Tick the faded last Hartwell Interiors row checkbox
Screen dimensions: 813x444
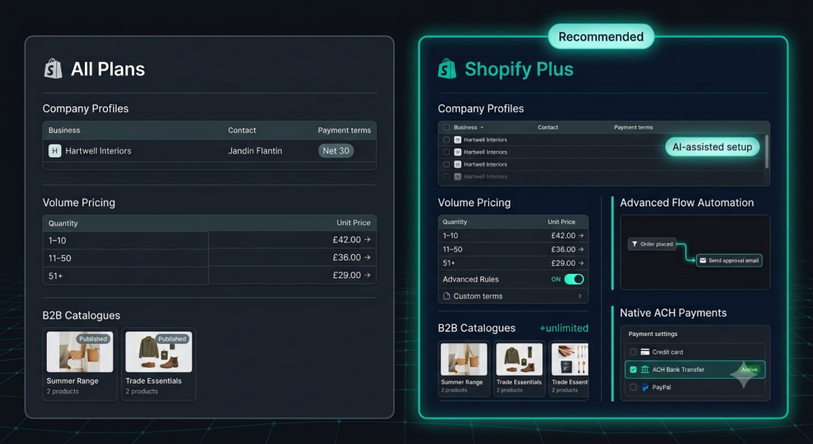click(x=446, y=177)
